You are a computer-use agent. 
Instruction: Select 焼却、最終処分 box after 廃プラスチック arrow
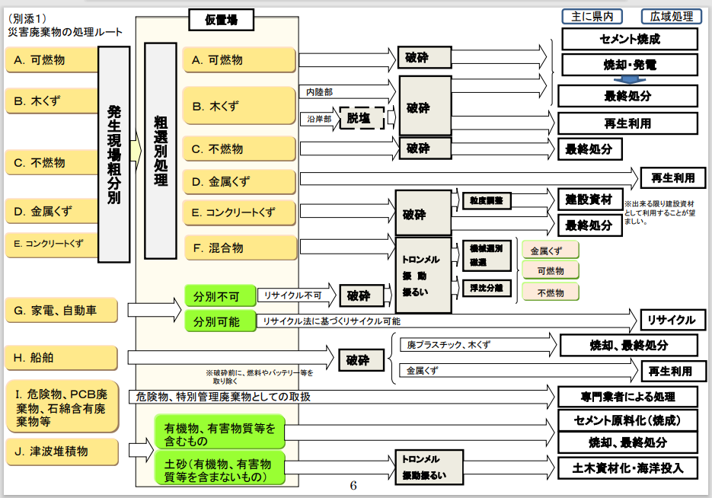point(628,346)
